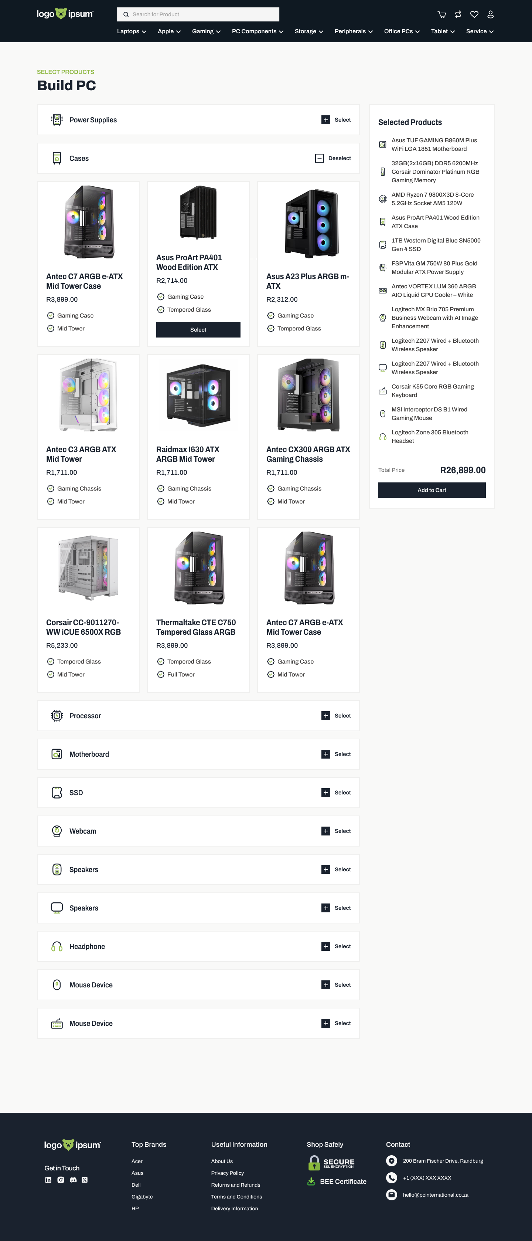Click the Discord icon in footer

pyautogui.click(x=73, y=1180)
